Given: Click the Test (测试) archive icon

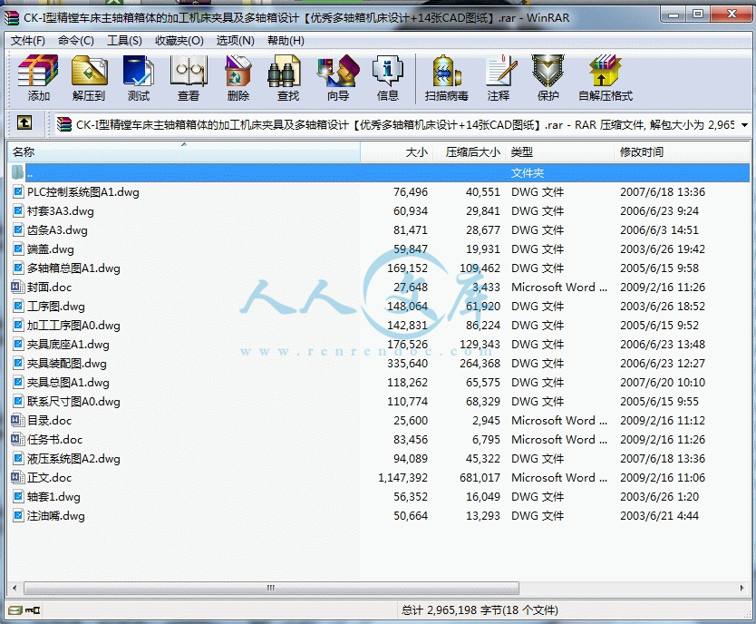Looking at the screenshot, I should point(139,78).
